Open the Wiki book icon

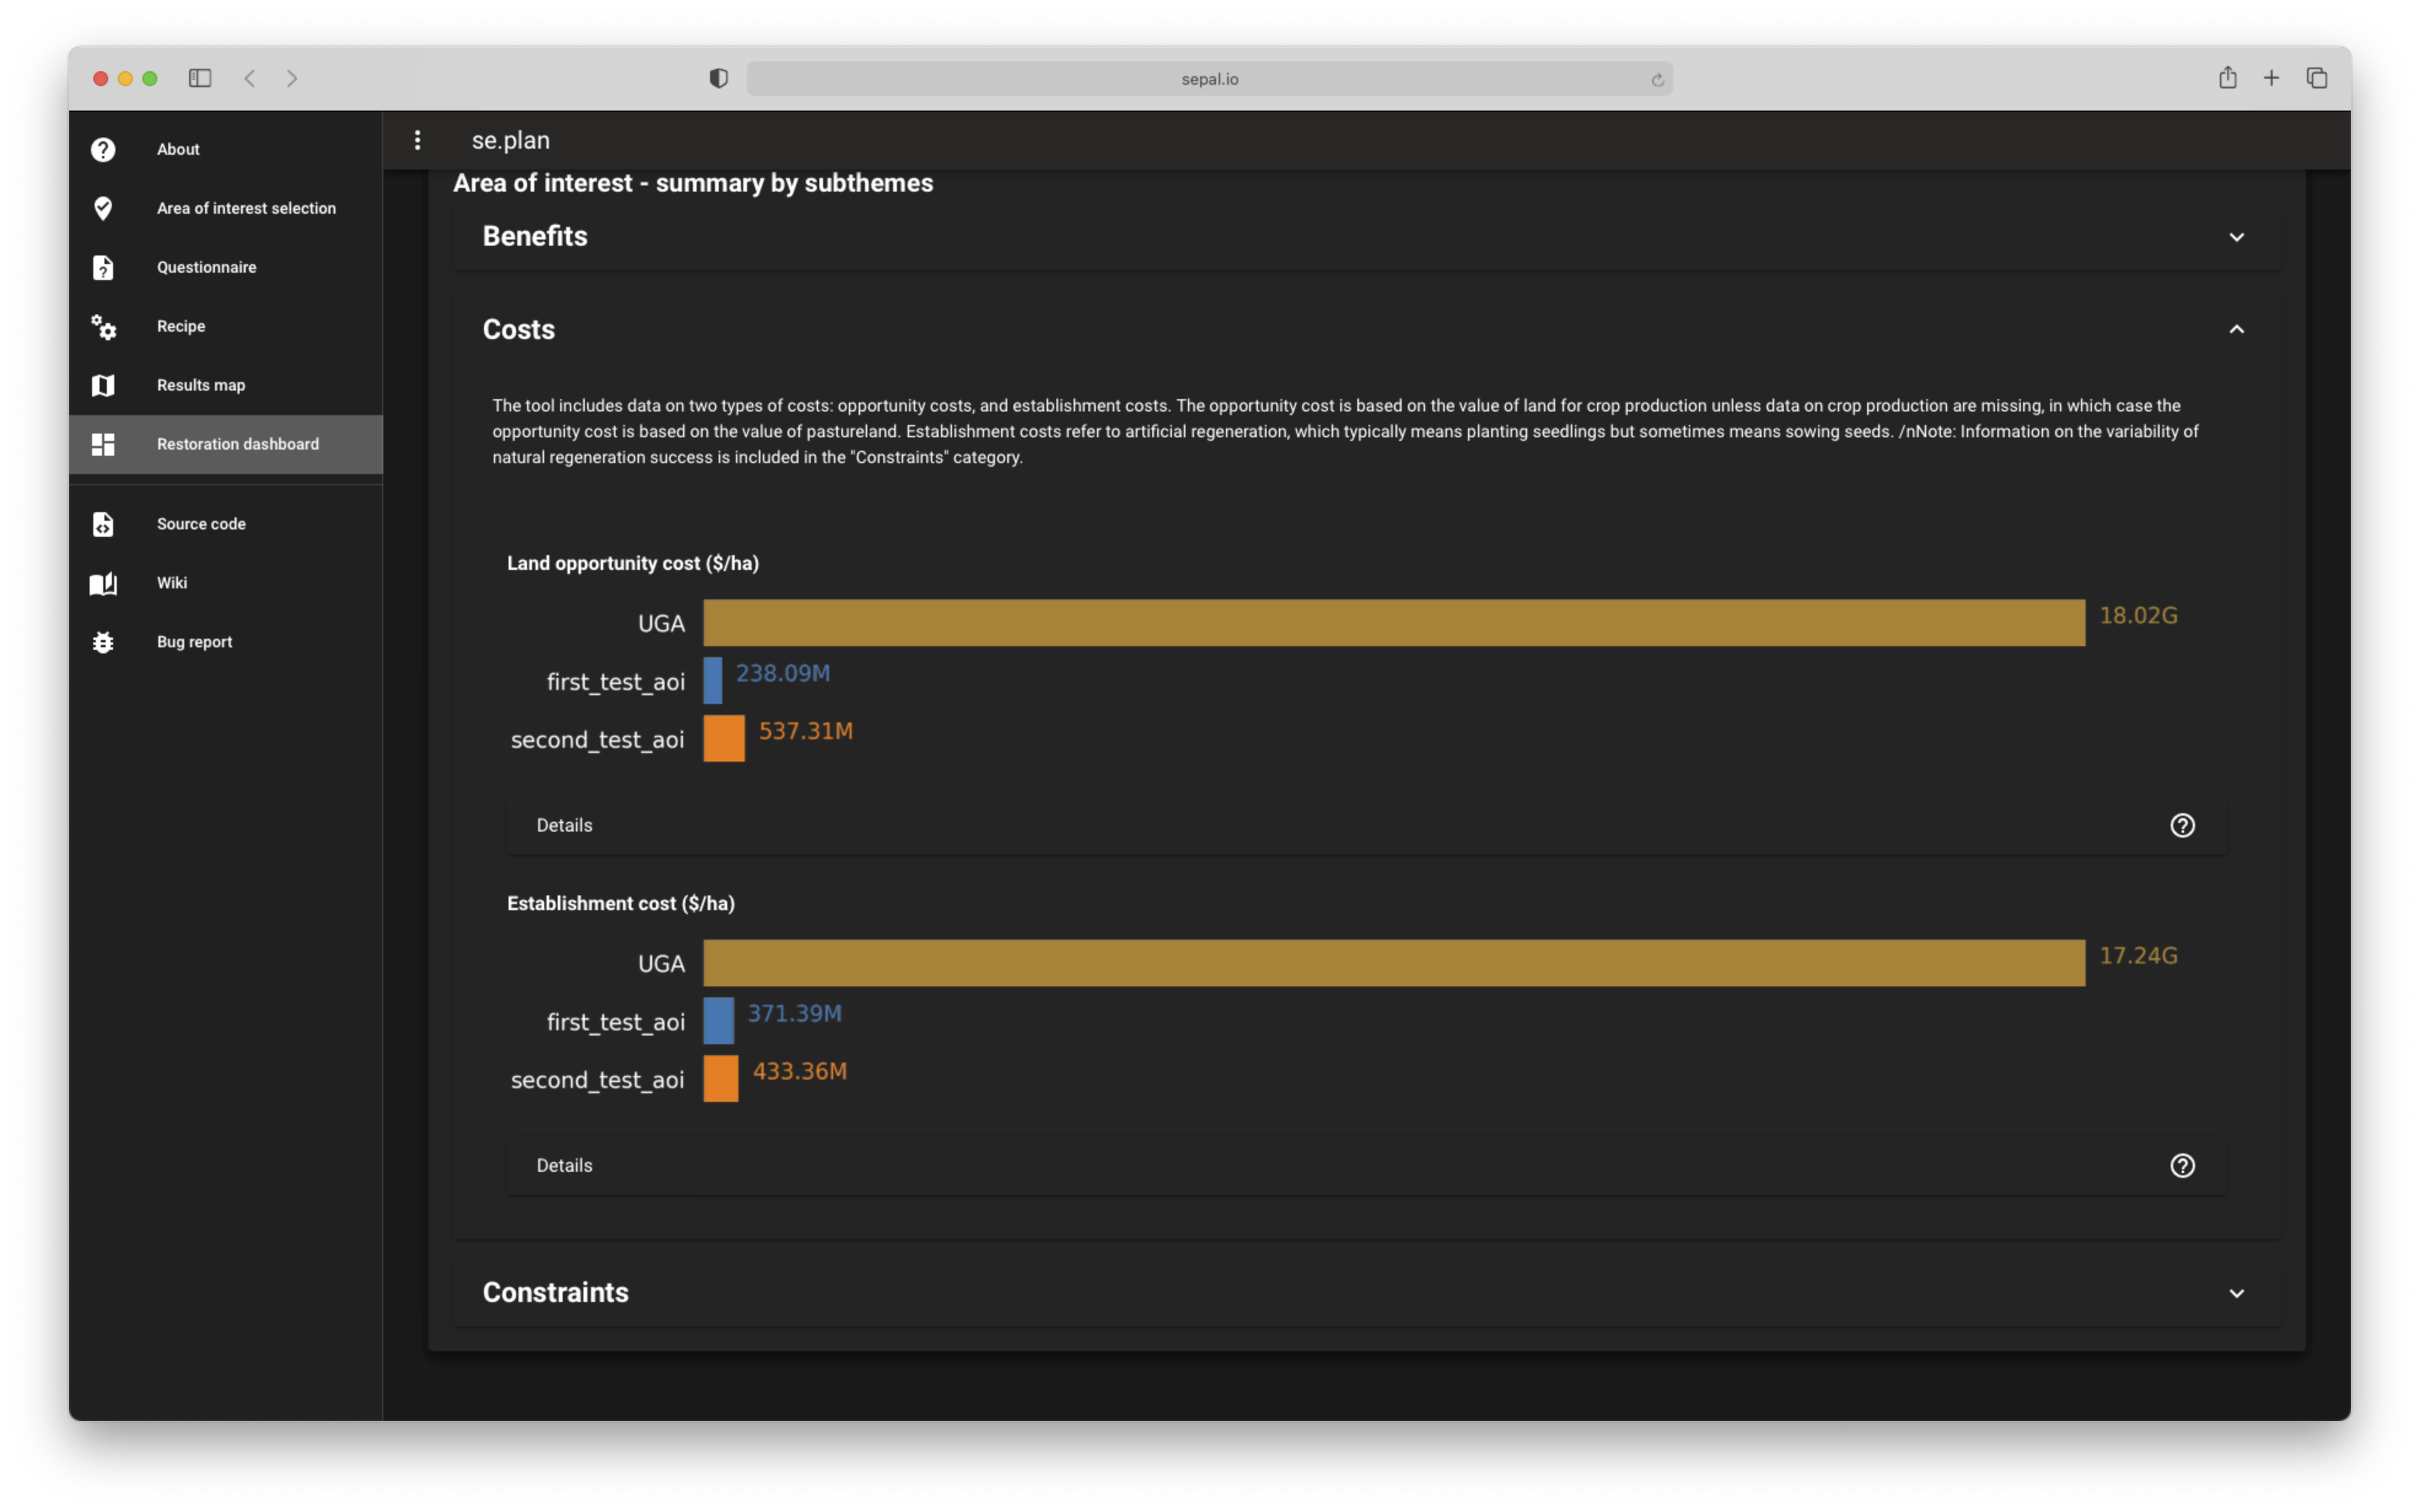(x=103, y=583)
